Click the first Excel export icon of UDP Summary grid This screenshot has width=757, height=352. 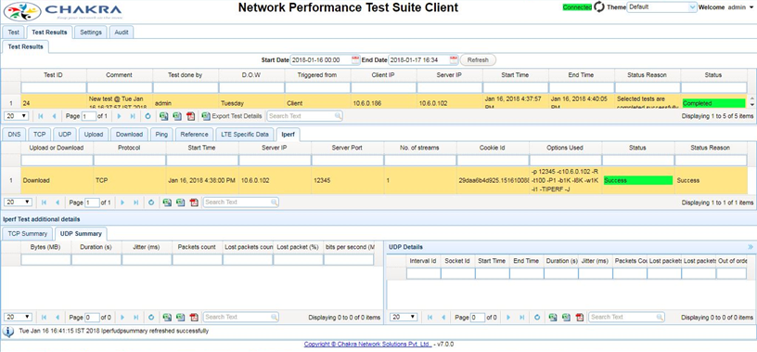(167, 318)
